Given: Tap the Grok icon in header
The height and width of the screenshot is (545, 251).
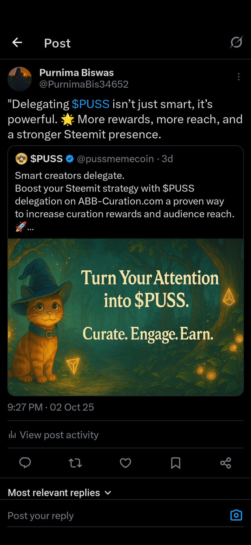Looking at the screenshot, I should tap(236, 42).
